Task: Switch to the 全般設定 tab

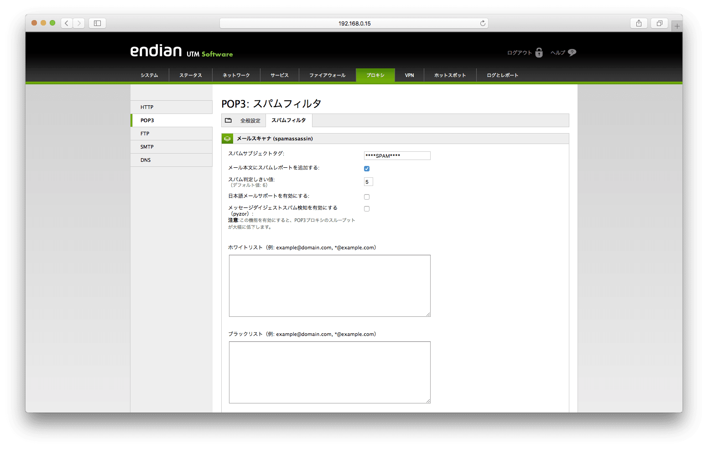Action: pyautogui.click(x=250, y=121)
